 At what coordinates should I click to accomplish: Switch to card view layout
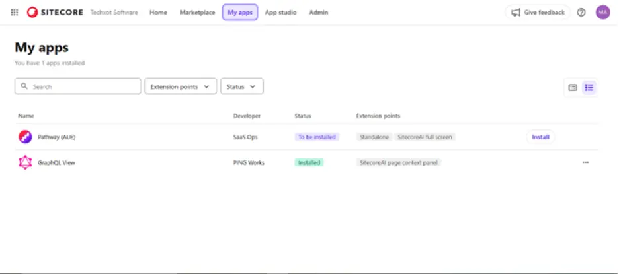[573, 88]
